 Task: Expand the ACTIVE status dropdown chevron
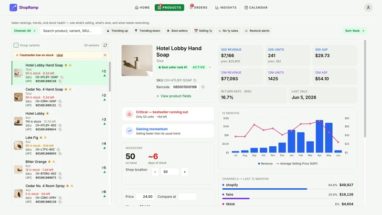point(210,67)
